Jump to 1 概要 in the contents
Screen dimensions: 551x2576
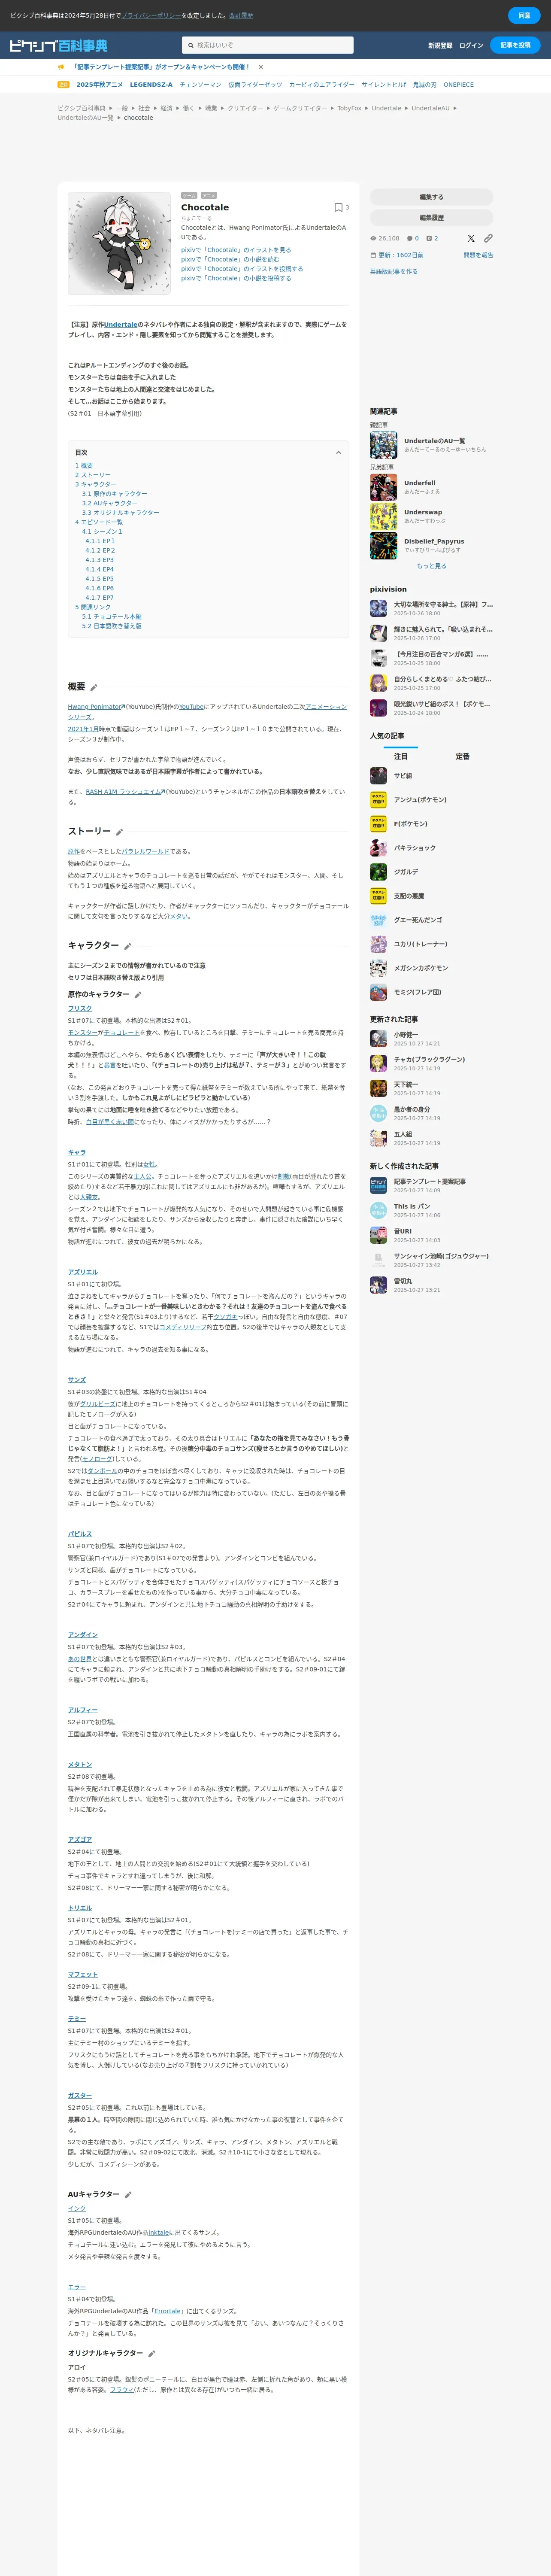(84, 465)
